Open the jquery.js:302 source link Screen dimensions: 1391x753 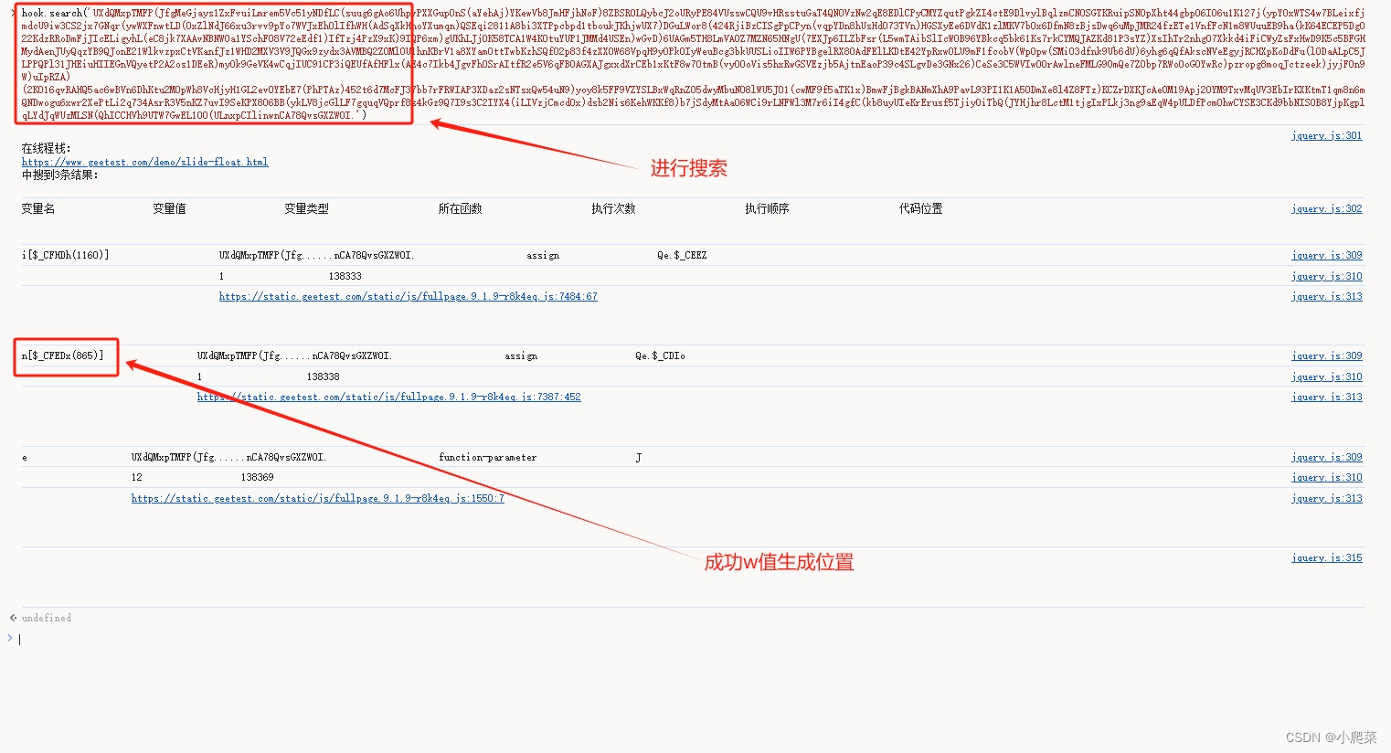[x=1326, y=208]
